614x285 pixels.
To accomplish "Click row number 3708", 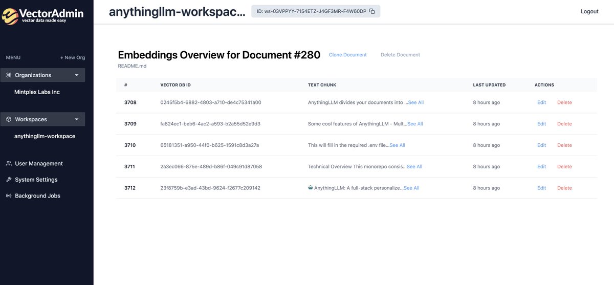I will tap(130, 102).
